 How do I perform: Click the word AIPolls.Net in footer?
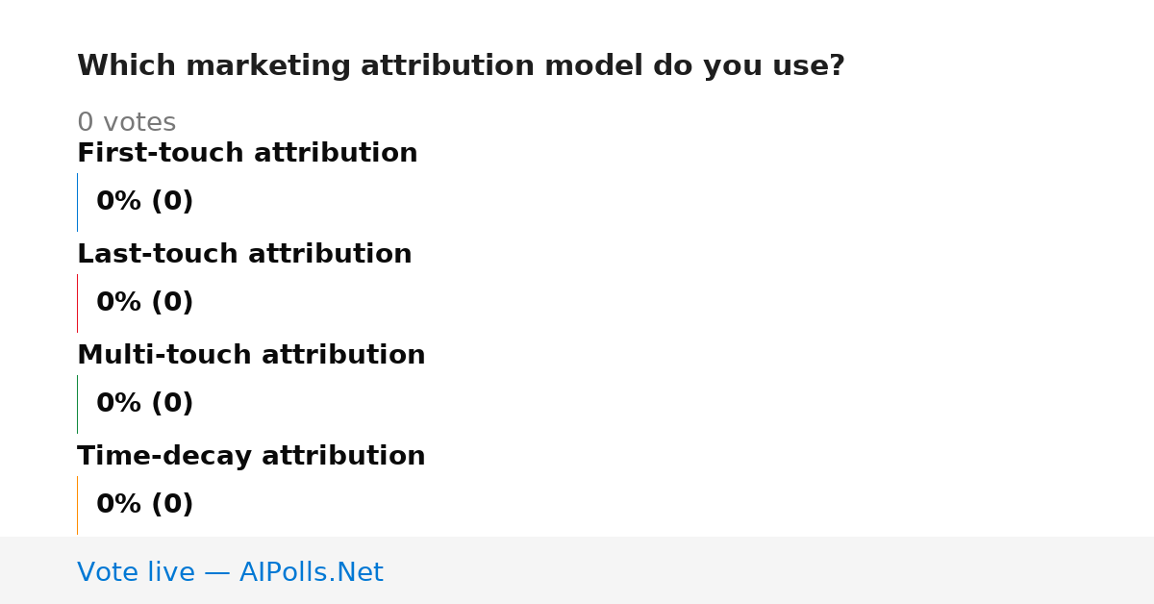(312, 572)
